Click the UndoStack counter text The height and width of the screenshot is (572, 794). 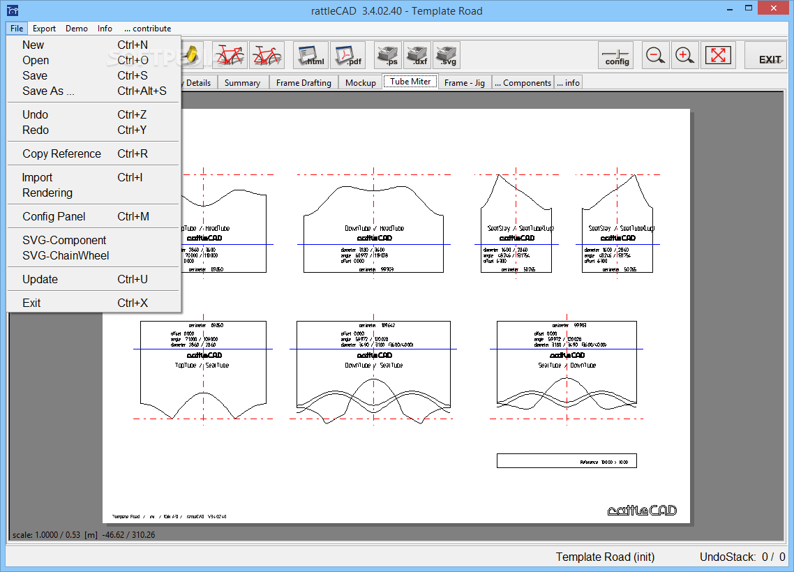pyautogui.click(x=742, y=557)
